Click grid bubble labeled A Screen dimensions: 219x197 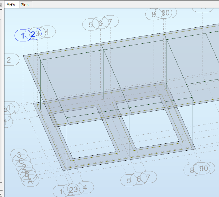click(30, 181)
